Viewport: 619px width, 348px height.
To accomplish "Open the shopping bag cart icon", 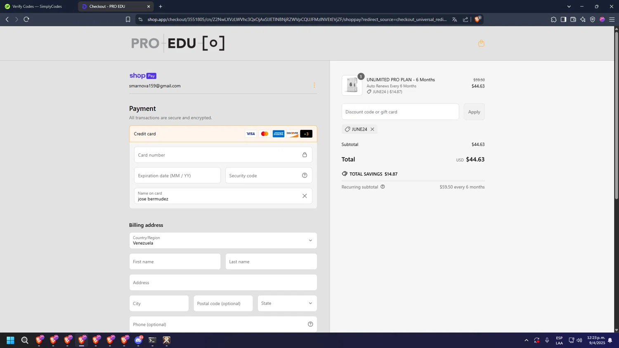I will click(481, 43).
